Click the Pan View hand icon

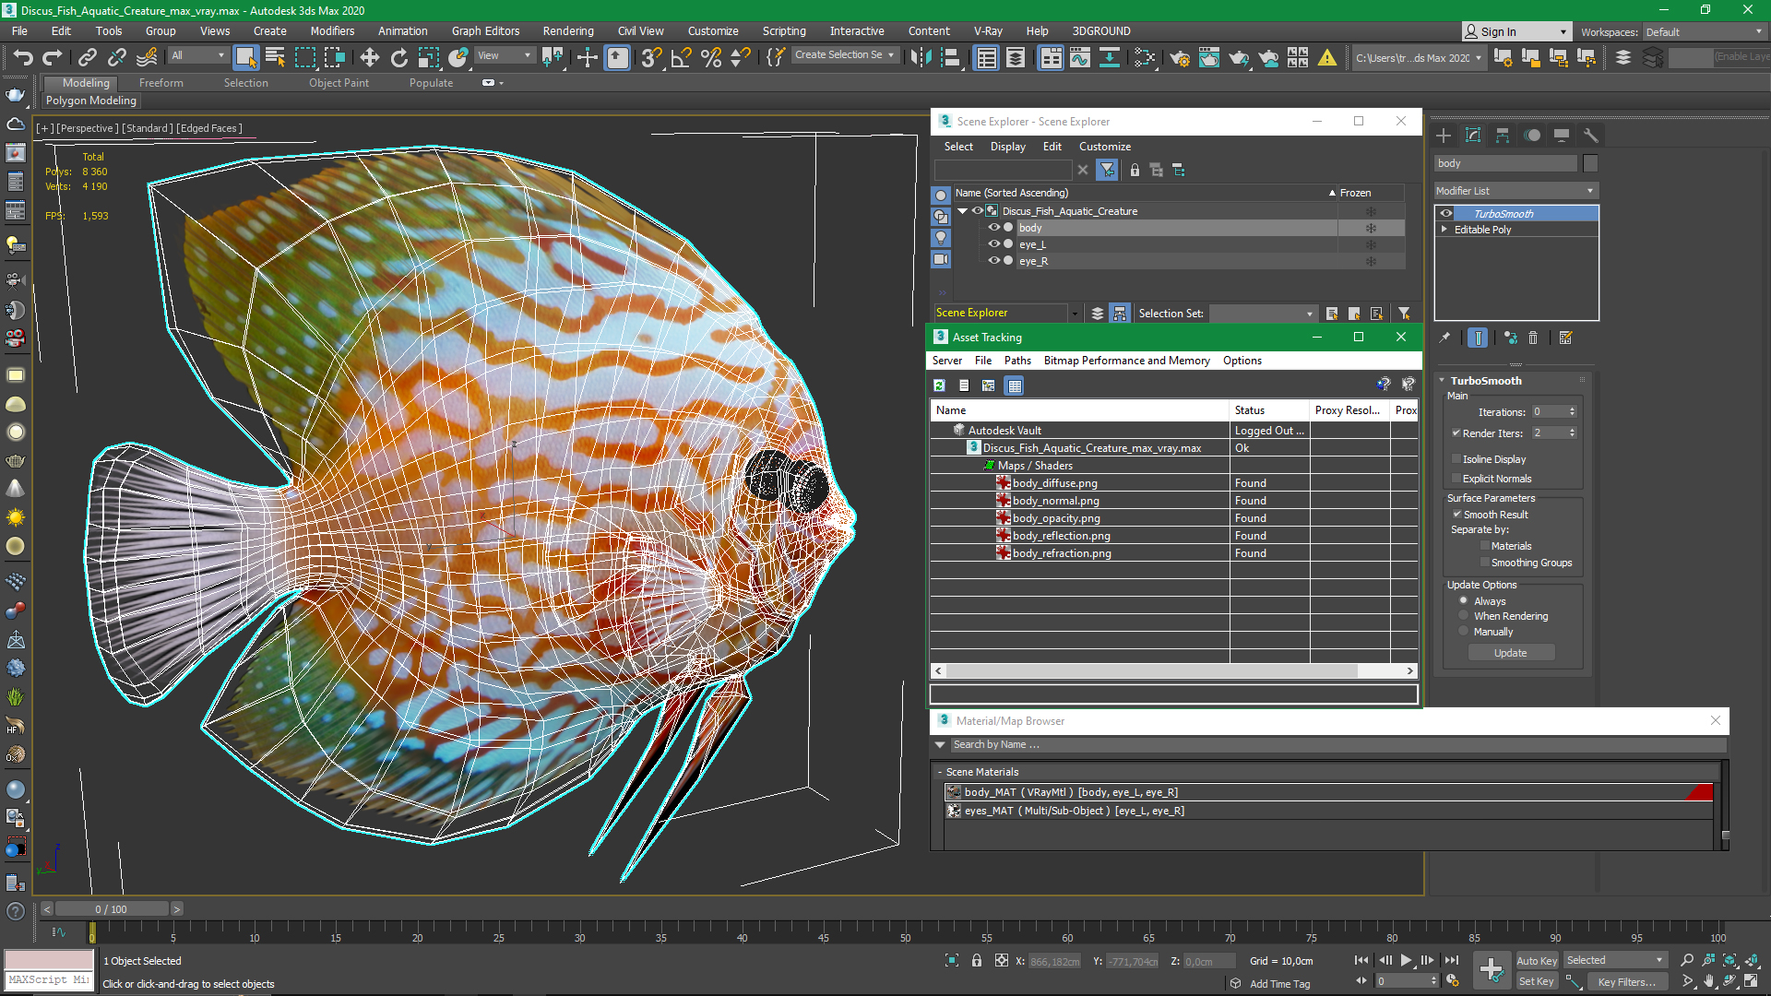pos(1708,981)
